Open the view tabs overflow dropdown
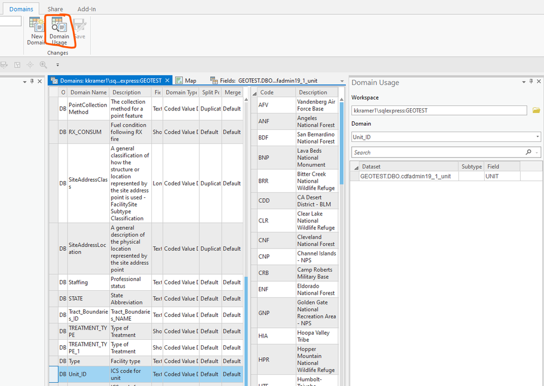This screenshot has width=544, height=386. click(343, 81)
